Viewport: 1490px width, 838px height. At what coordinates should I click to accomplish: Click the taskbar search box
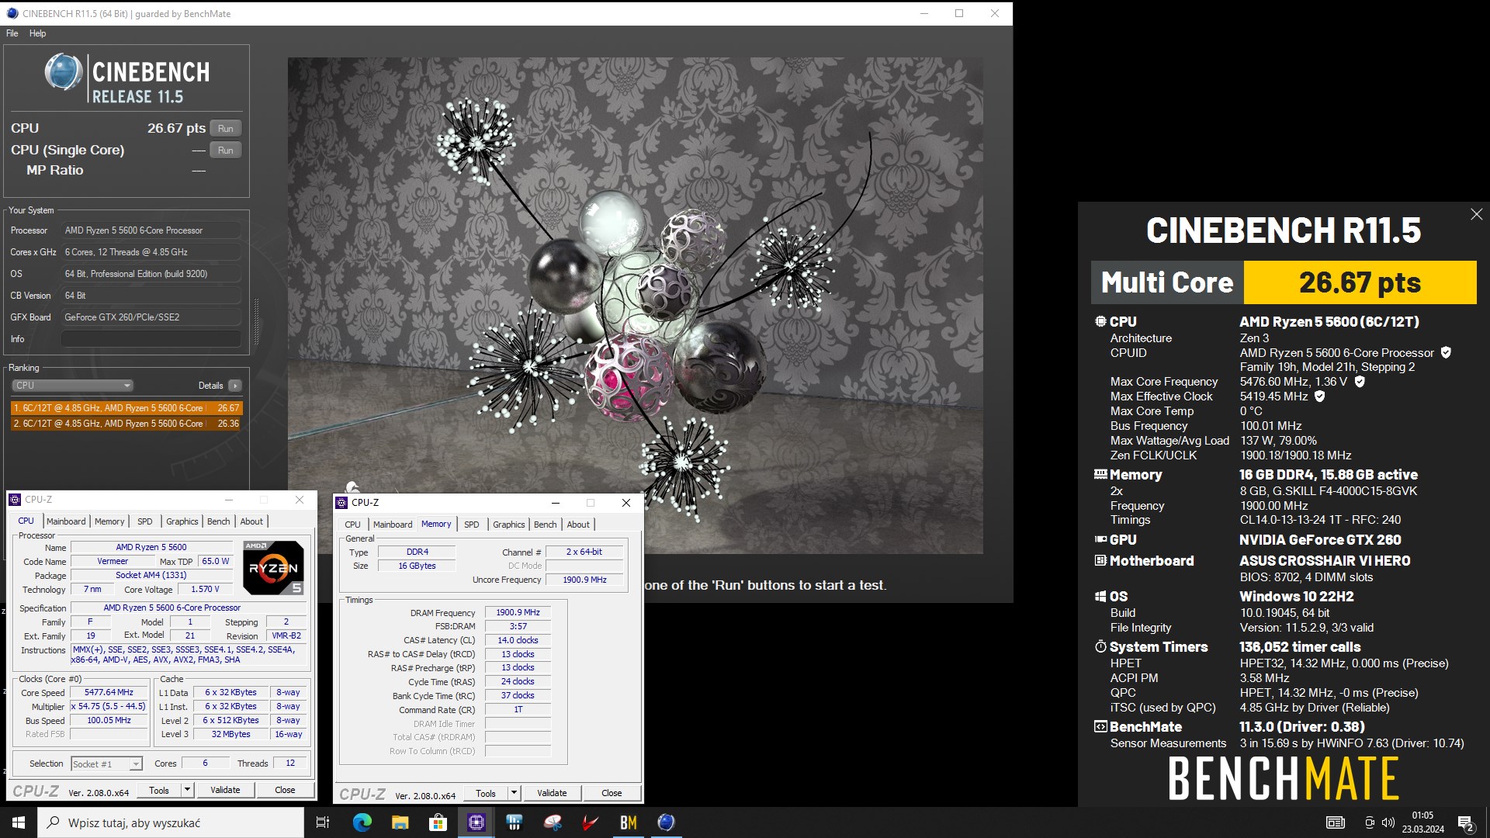click(171, 822)
